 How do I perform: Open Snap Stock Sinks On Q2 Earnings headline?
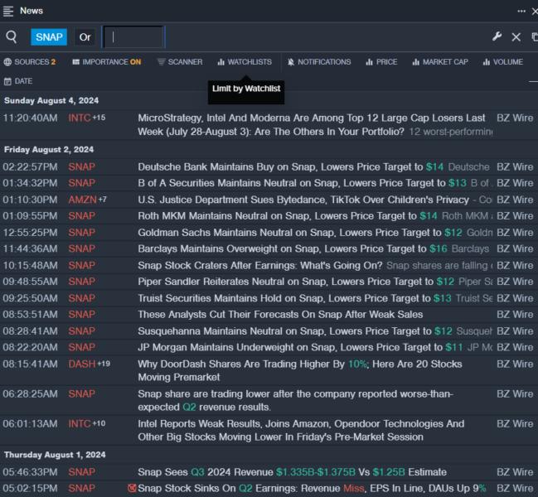312,488
